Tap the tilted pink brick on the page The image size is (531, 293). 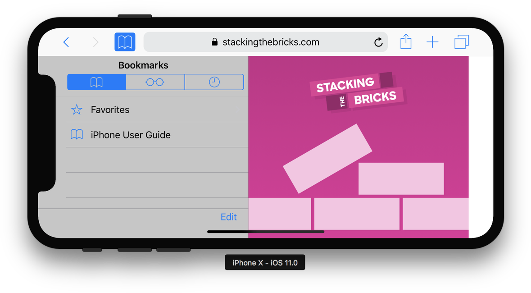327,158
